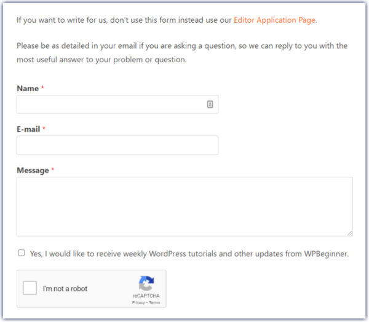
Task: Click the red asterisk beside E-mail
Action: coord(44,129)
